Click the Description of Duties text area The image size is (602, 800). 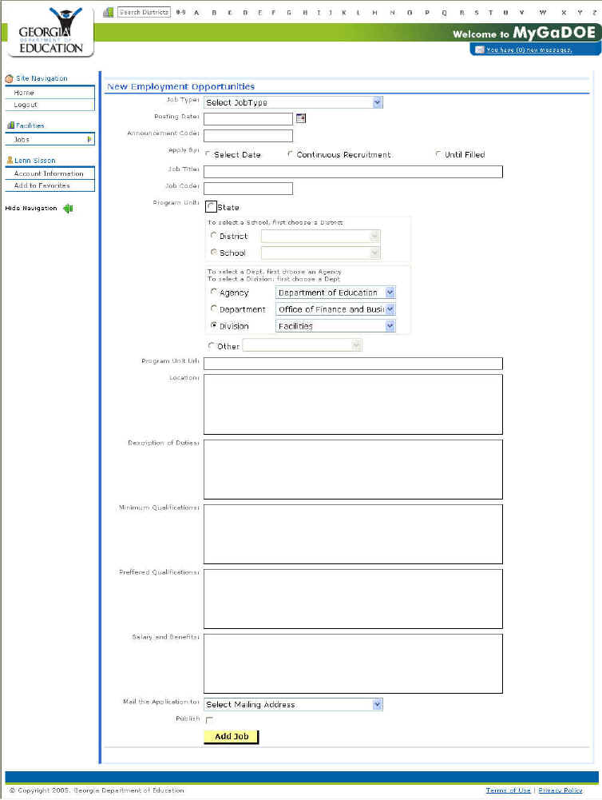click(353, 469)
